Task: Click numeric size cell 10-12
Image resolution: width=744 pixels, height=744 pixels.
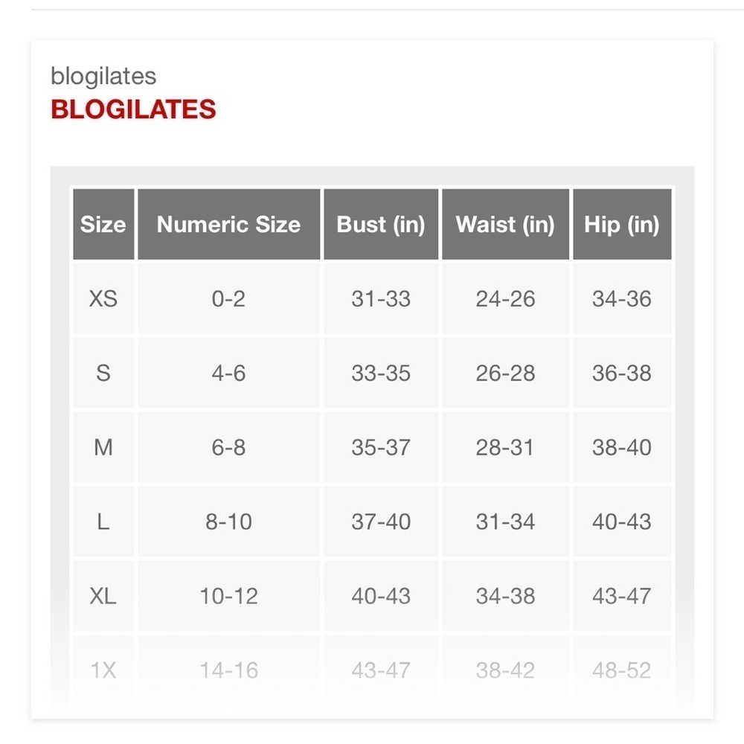Action: pos(228,596)
